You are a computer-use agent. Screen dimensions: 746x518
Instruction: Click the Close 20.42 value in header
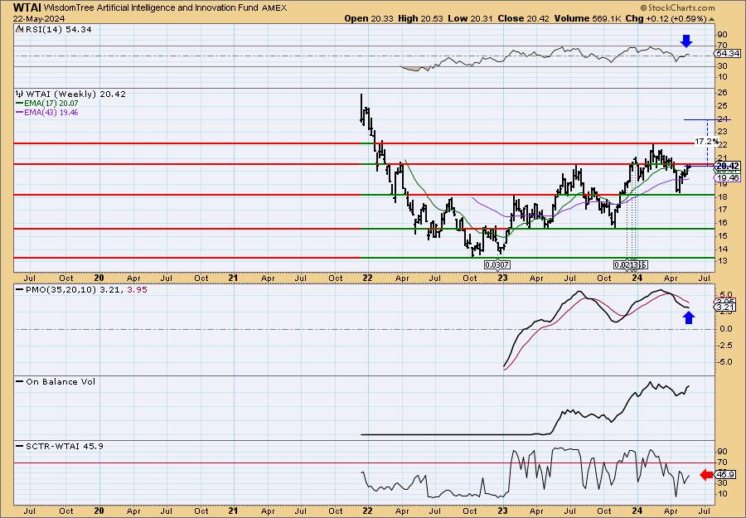pyautogui.click(x=523, y=18)
